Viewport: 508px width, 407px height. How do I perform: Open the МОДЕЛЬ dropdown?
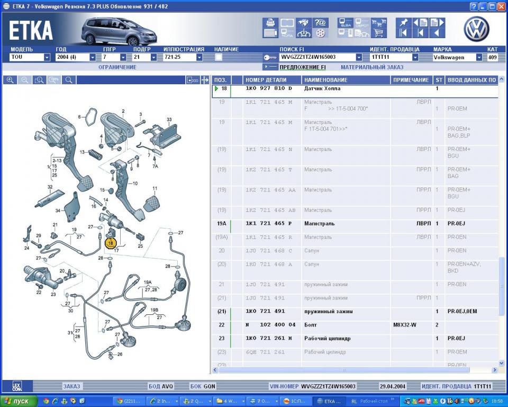[x=47, y=57]
